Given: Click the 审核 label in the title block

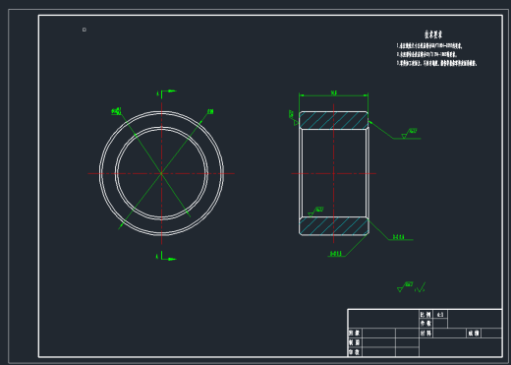Looking at the screenshot, I should click(x=355, y=352).
